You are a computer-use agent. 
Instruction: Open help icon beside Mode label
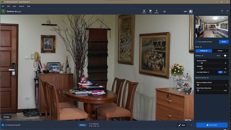coord(201,47)
